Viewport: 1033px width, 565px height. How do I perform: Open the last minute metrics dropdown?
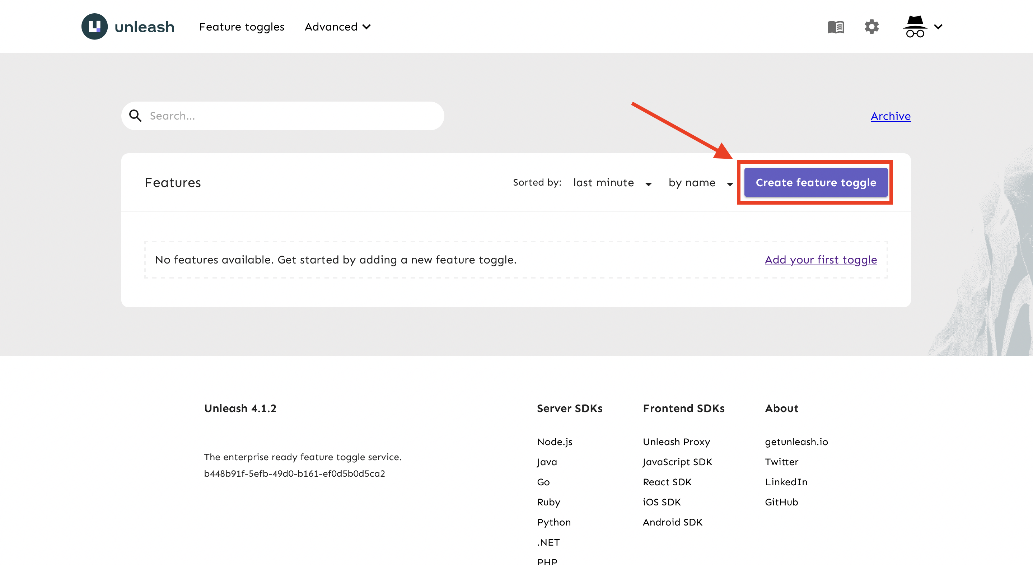click(612, 183)
